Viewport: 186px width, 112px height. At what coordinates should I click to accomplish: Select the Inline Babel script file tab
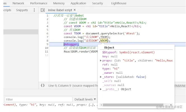coord(60,10)
